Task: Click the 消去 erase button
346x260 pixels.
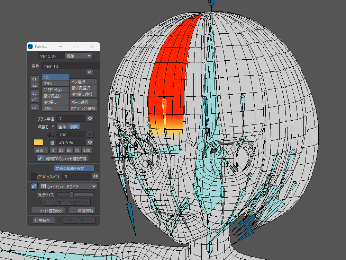Action: click(x=41, y=150)
